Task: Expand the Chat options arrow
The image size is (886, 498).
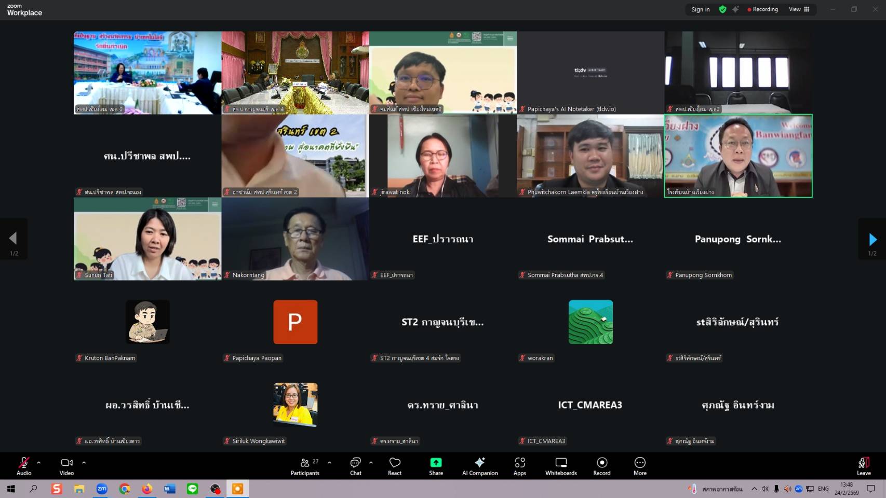Action: [x=371, y=462]
